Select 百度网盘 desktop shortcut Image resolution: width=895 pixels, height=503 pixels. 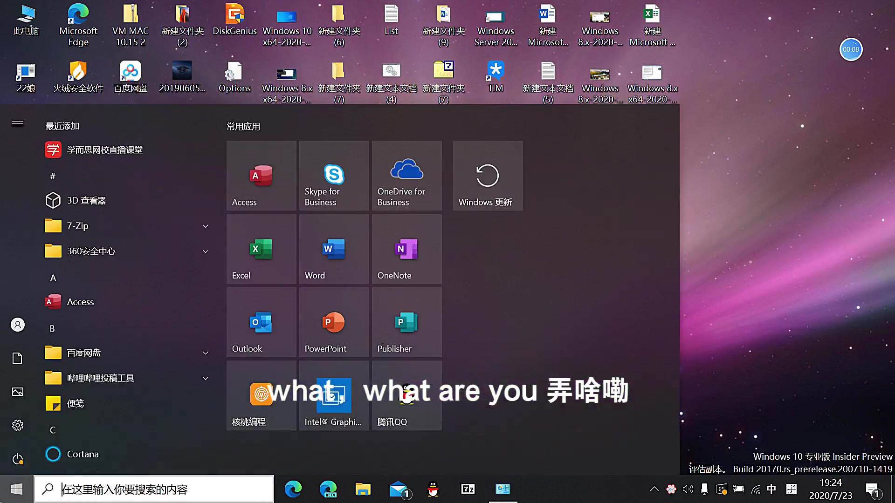click(x=131, y=77)
